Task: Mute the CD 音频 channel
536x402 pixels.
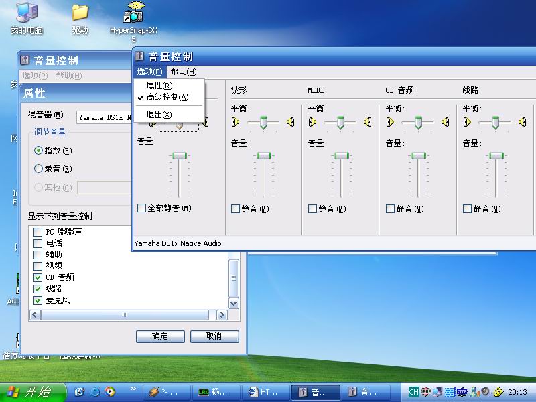Action: pos(390,208)
